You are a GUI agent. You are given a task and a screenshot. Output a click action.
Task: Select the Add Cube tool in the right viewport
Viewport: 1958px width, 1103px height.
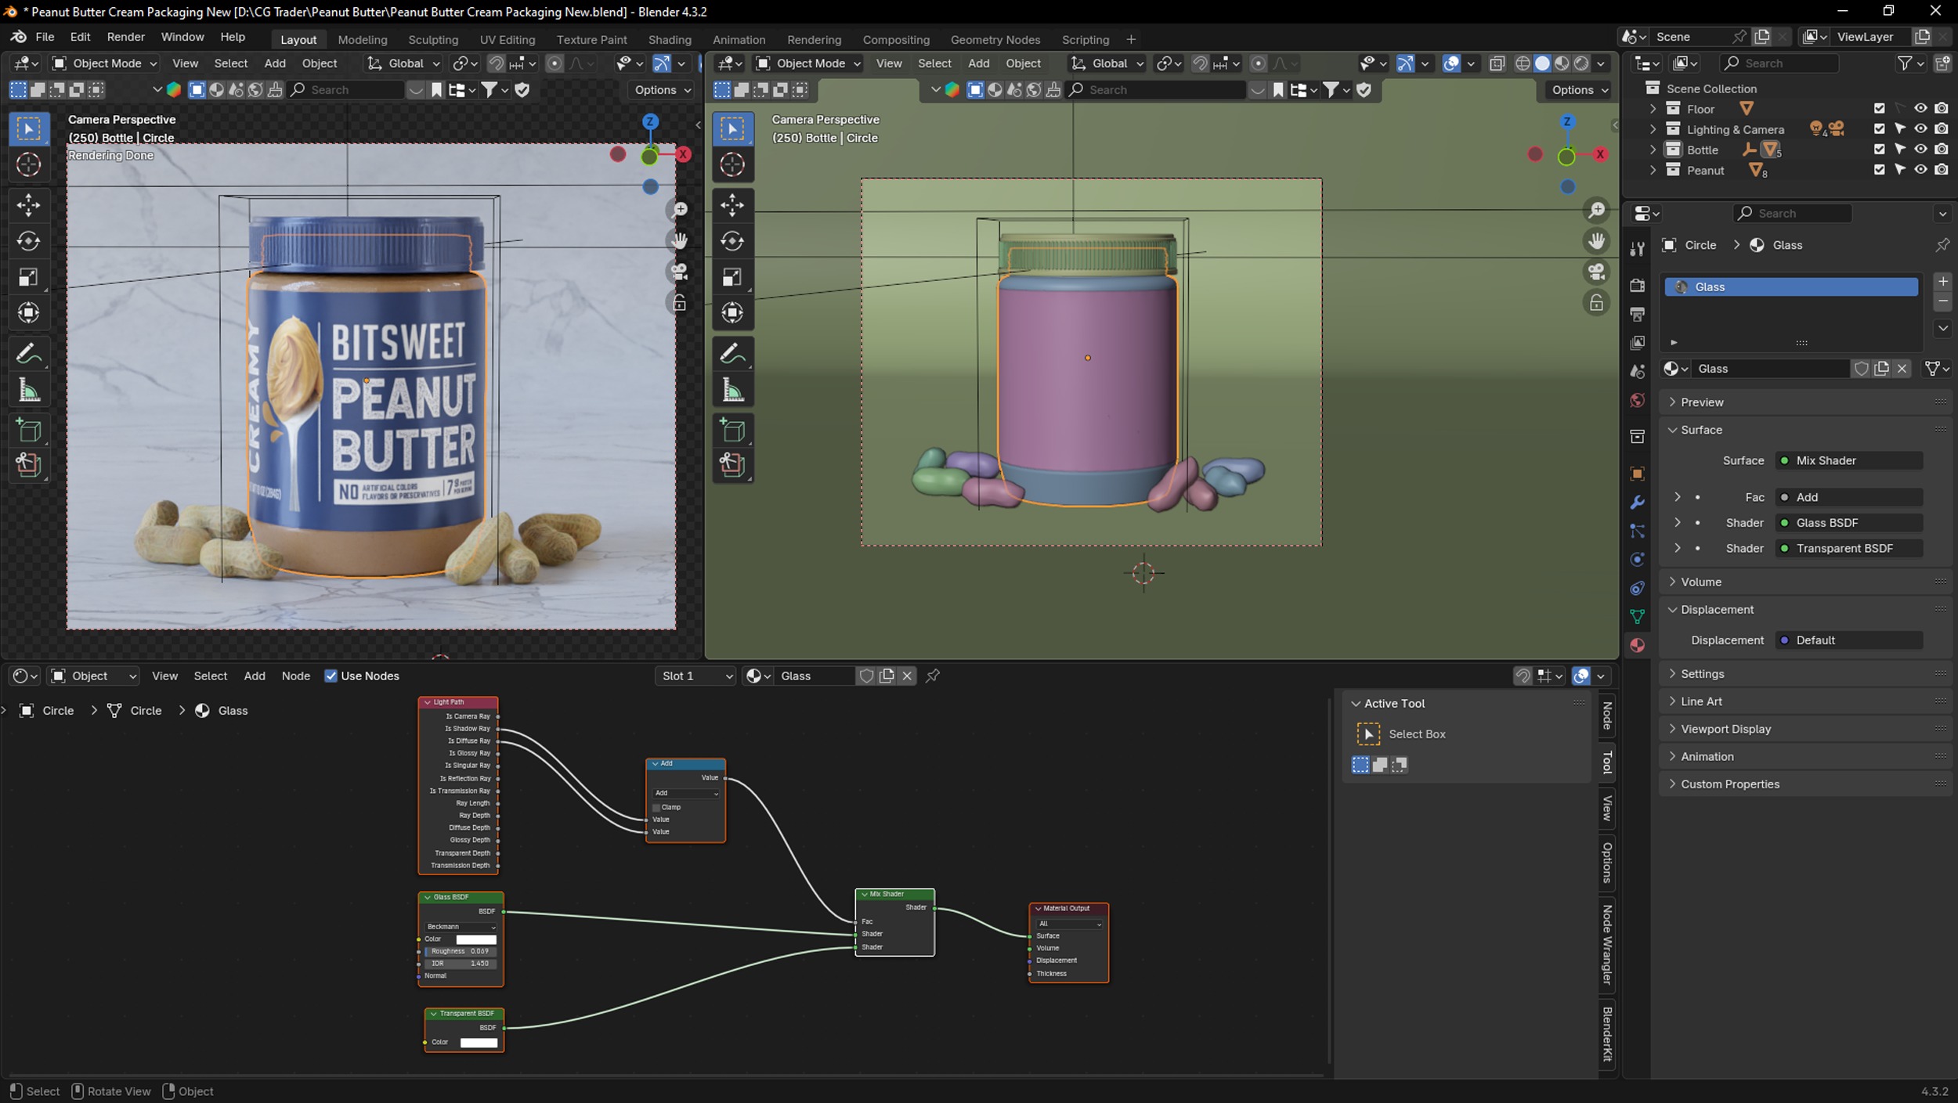click(732, 431)
